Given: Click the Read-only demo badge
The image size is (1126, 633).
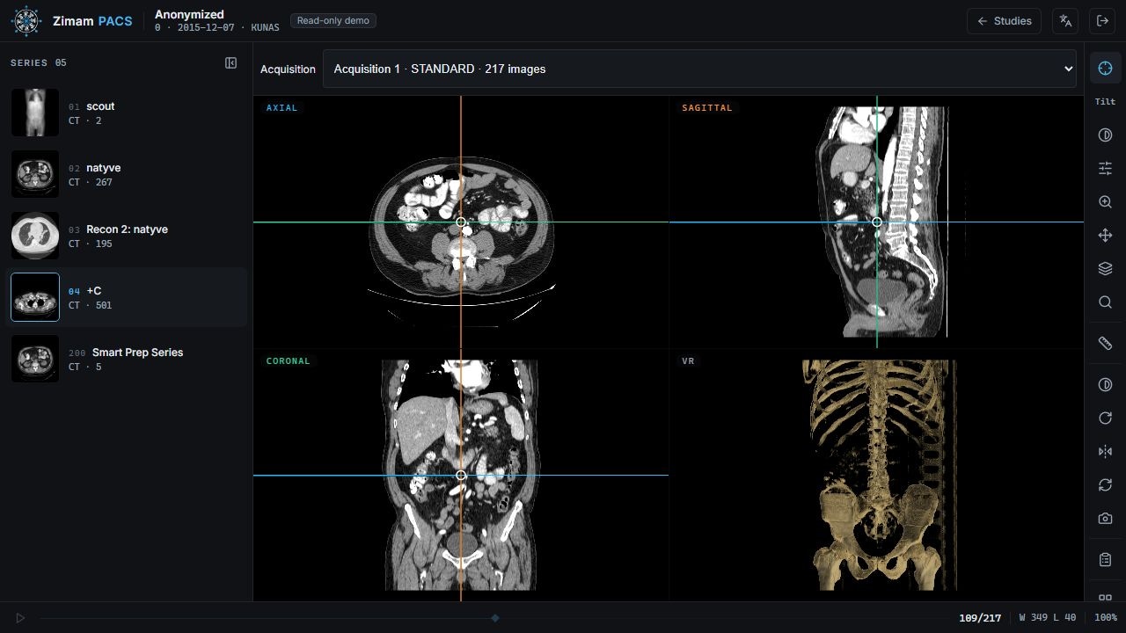Looking at the screenshot, I should point(333,20).
